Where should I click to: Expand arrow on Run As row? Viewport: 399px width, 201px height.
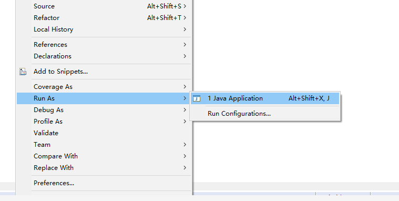185,98
